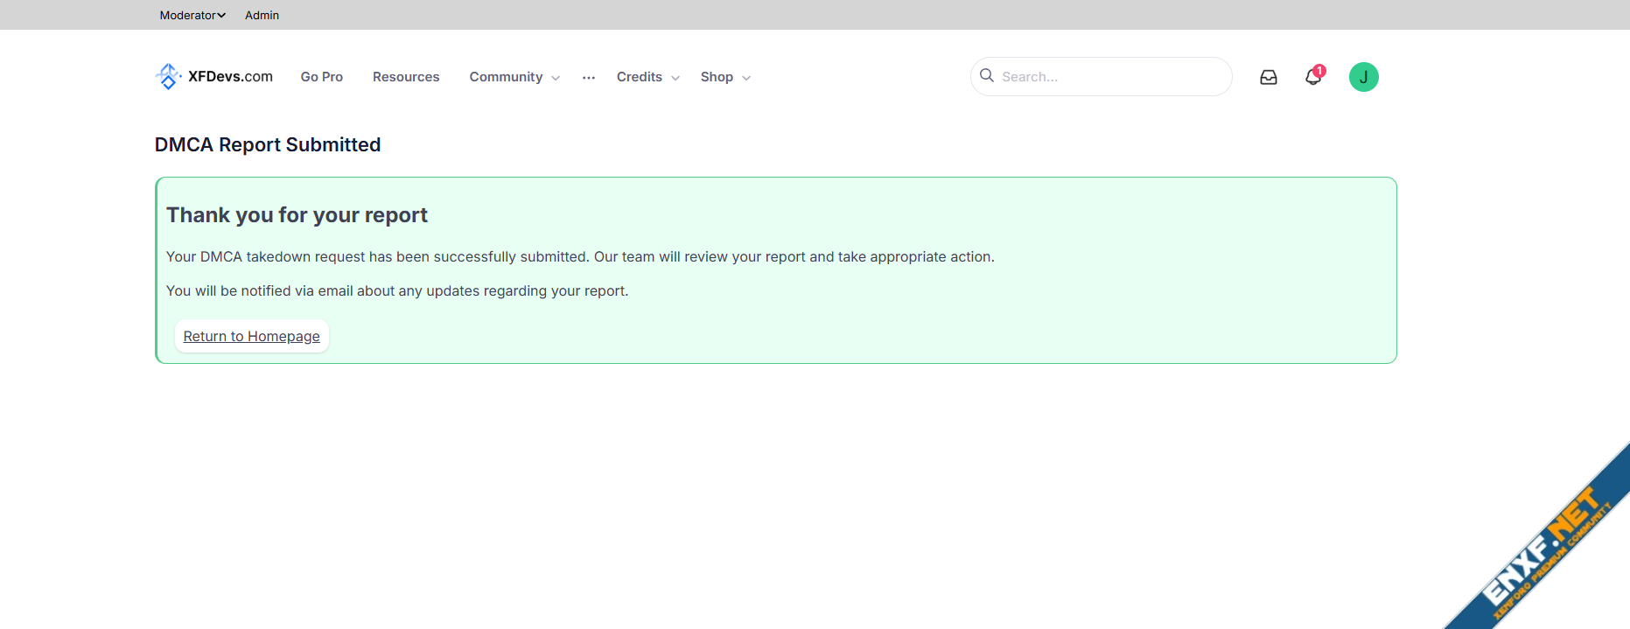The height and width of the screenshot is (629, 1630).
Task: Click the XFDevs.com site name text
Action: pyautogui.click(x=230, y=77)
